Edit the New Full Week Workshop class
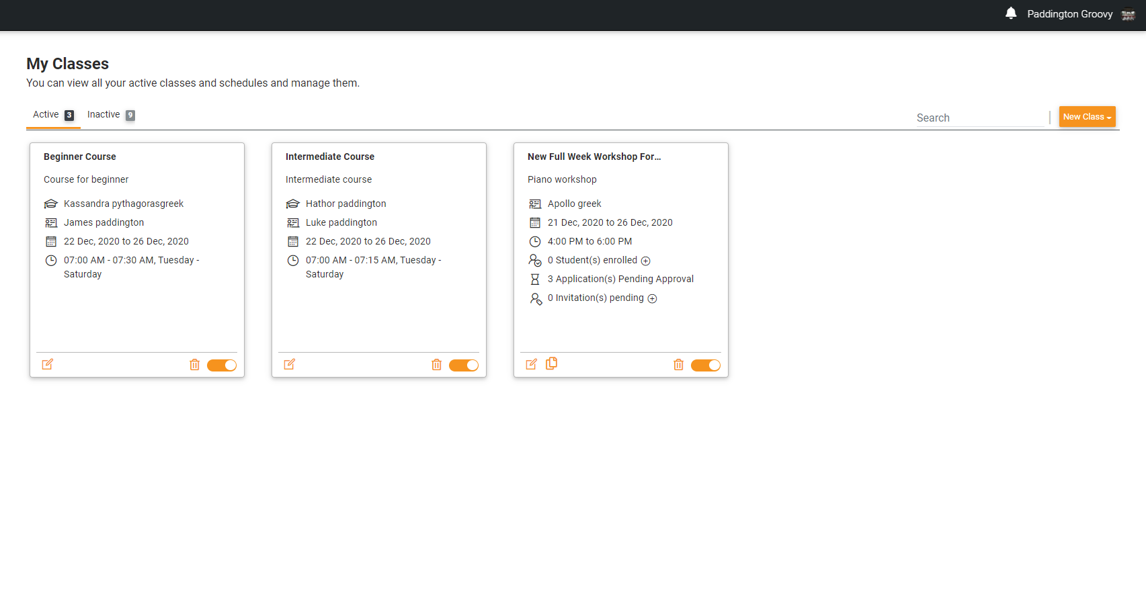The height and width of the screenshot is (614, 1146). click(x=532, y=364)
